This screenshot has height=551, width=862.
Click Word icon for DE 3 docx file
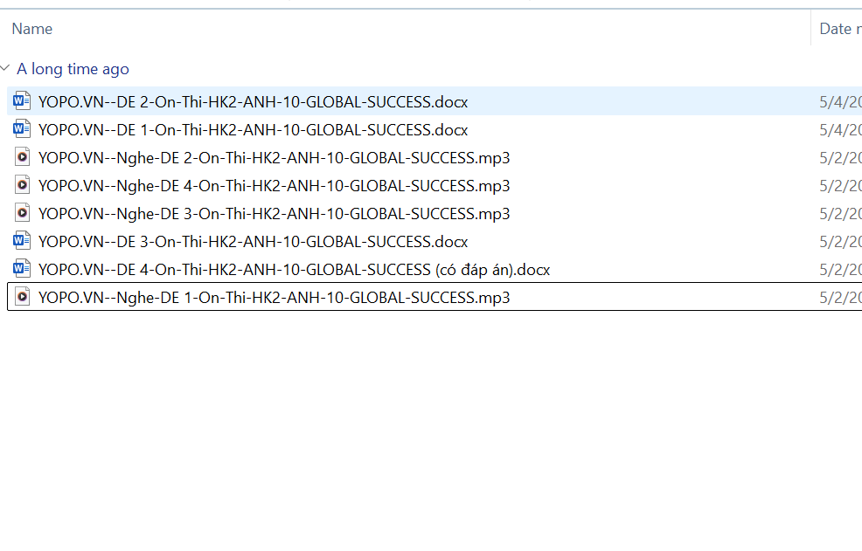(22, 241)
